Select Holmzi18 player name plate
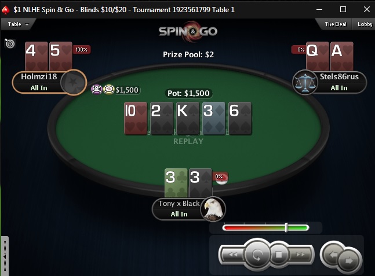The image size is (375, 276). (x=39, y=82)
